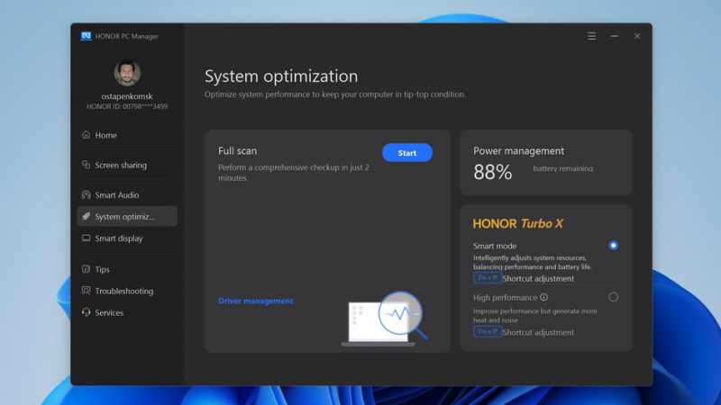Click the Tips book icon
Screen dimensions: 721x405
[86, 269]
